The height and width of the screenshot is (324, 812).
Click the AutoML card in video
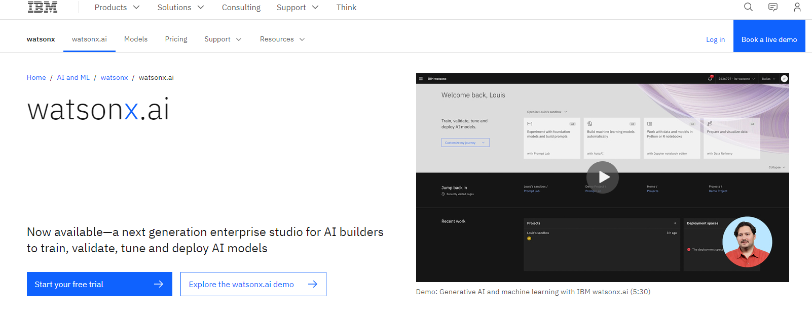click(612, 138)
